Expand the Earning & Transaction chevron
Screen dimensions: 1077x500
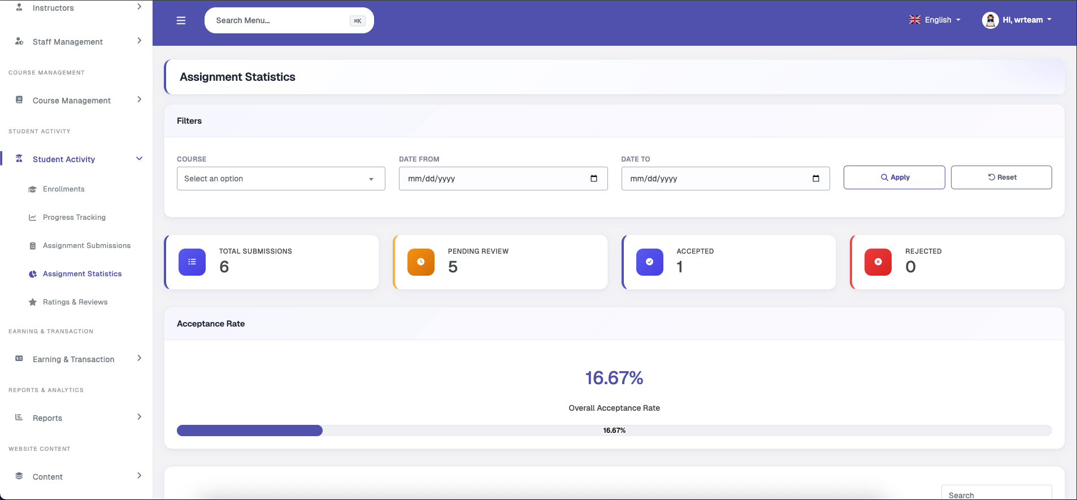click(x=139, y=358)
